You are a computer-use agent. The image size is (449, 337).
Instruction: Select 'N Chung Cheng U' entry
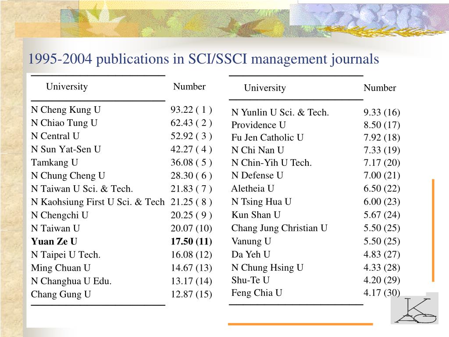click(x=68, y=176)
